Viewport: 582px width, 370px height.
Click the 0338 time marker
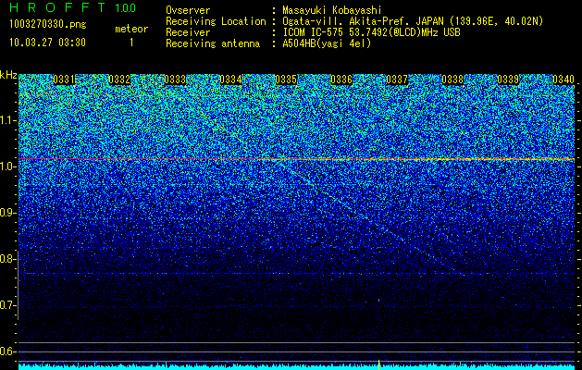(x=452, y=80)
